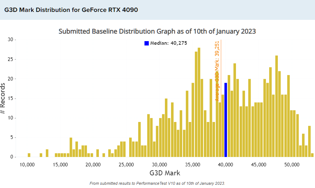Click the "25,000" x-axis label
Viewport: 315px width, 188px height.
pos(126,165)
